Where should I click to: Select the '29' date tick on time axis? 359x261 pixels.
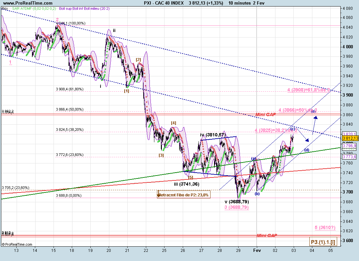(x=238, y=250)
